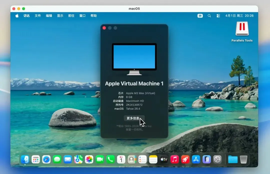Open Messages app in Dock

click(x=57, y=159)
